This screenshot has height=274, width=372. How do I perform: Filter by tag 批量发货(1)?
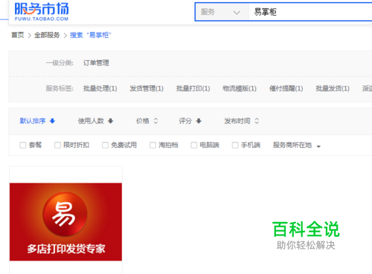coord(333,88)
